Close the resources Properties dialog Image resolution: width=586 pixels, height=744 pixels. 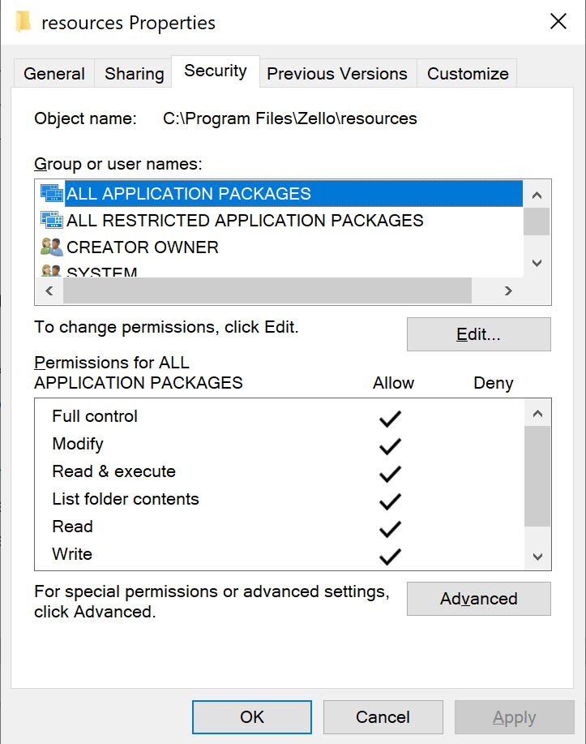point(558,21)
